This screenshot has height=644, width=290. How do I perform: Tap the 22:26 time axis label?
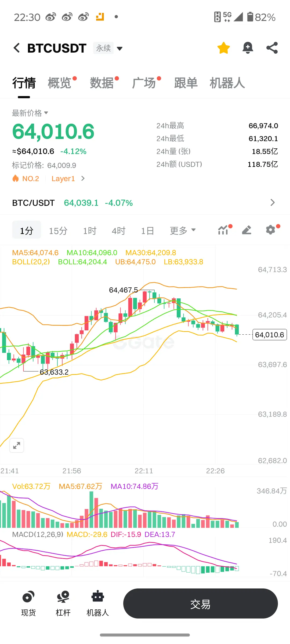click(x=215, y=471)
